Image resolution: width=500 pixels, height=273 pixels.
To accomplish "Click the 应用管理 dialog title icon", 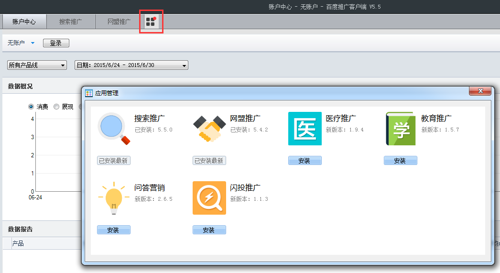I will [x=89, y=93].
